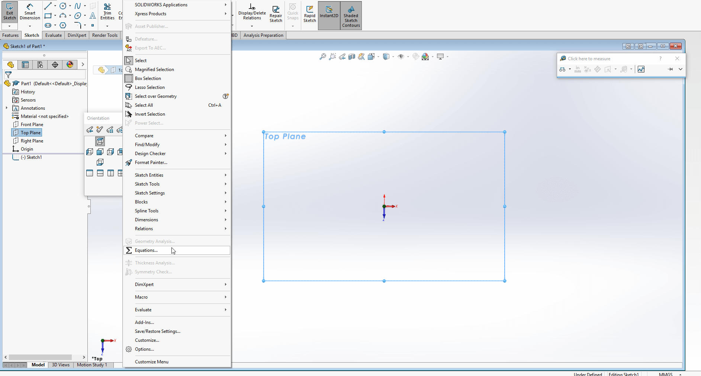
Task: Pin the Measure dialog open
Action: point(670,69)
